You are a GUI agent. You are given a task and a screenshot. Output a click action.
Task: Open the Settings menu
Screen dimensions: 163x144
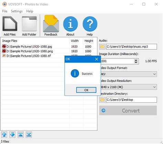point(17,11)
